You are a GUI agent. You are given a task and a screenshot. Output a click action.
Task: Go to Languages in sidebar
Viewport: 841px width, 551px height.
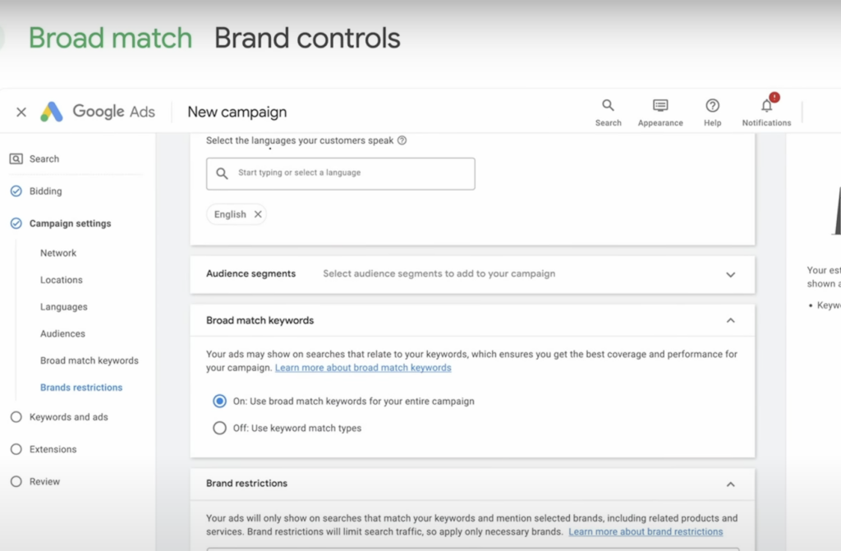tap(64, 306)
